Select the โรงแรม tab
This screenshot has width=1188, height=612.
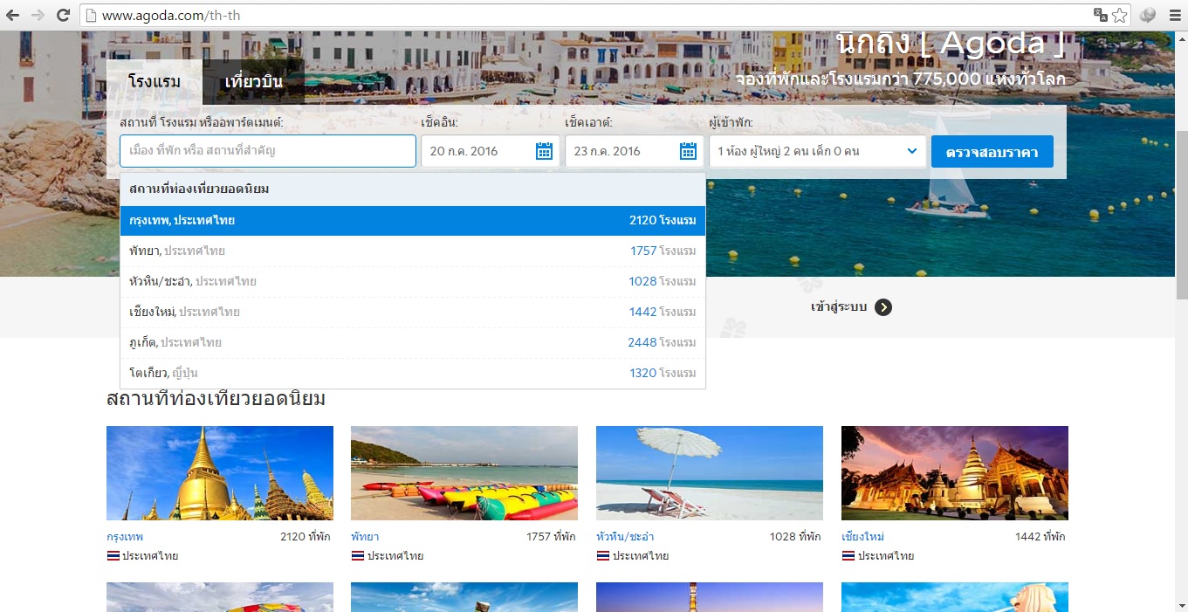pos(155,82)
